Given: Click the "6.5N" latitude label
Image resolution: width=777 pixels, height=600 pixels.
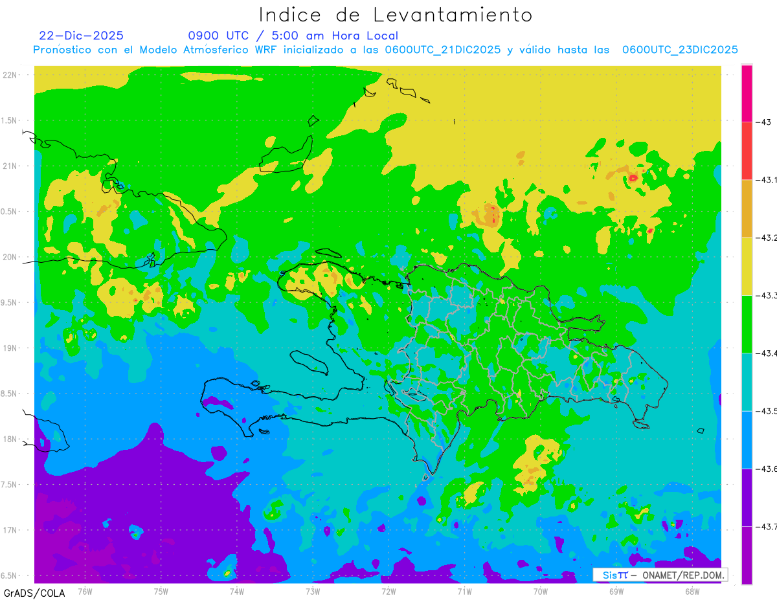Looking at the screenshot, I should click(x=10, y=576).
